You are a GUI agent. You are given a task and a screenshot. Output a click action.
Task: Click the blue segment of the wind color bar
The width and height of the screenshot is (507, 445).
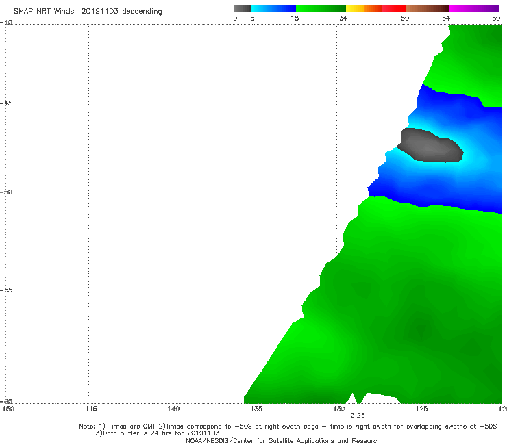(273, 8)
